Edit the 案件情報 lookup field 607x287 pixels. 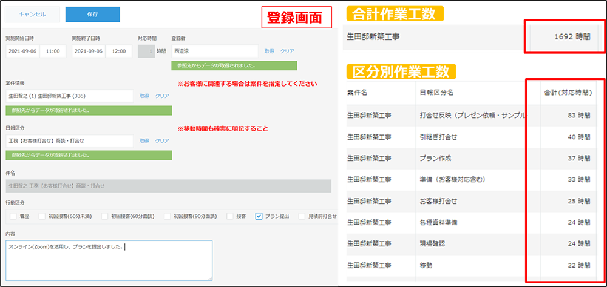click(70, 96)
